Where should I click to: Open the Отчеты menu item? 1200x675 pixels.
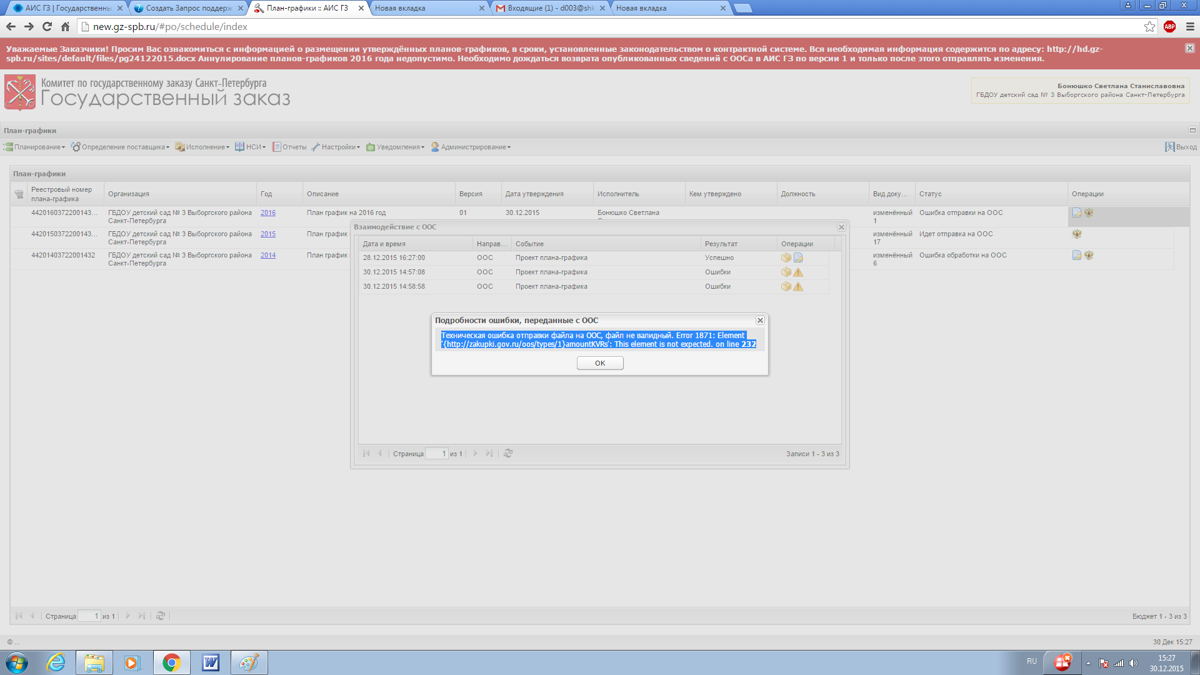pos(289,147)
